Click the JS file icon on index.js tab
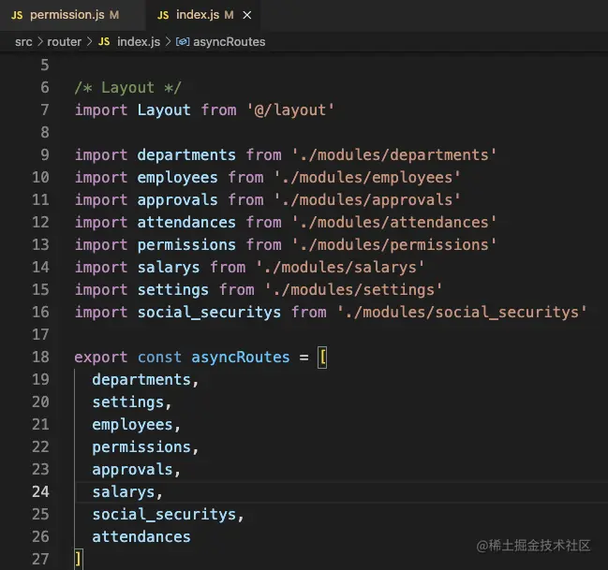608x570 pixels. [x=163, y=15]
